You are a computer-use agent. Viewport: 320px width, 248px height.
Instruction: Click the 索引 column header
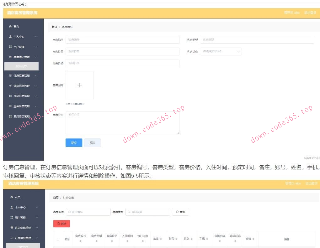tap(67, 239)
